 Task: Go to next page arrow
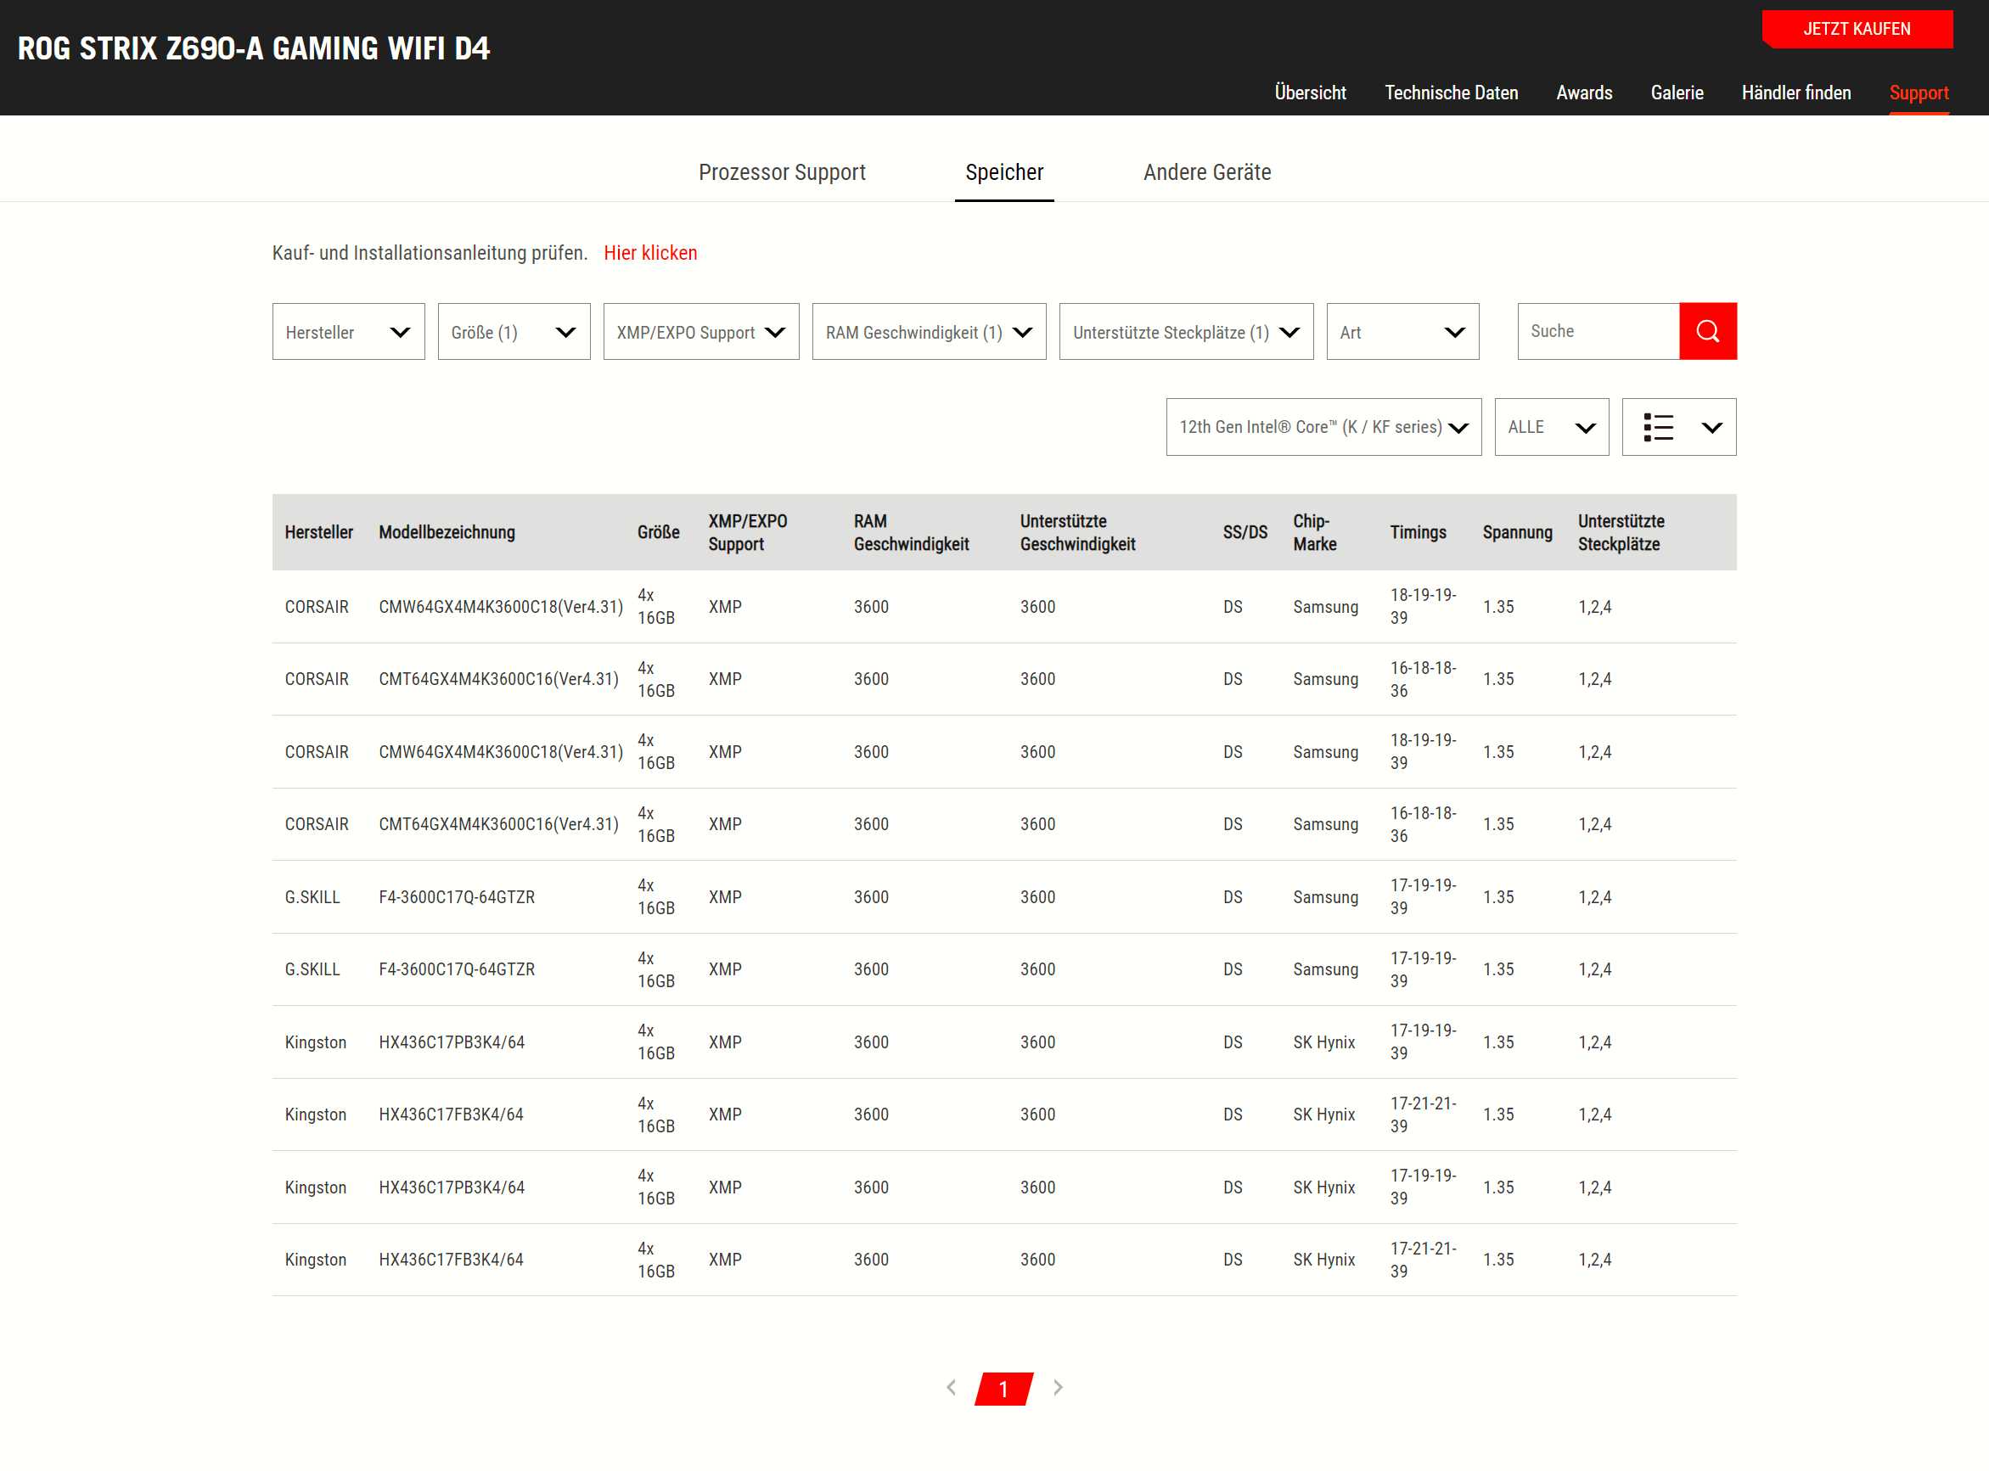(1058, 1387)
